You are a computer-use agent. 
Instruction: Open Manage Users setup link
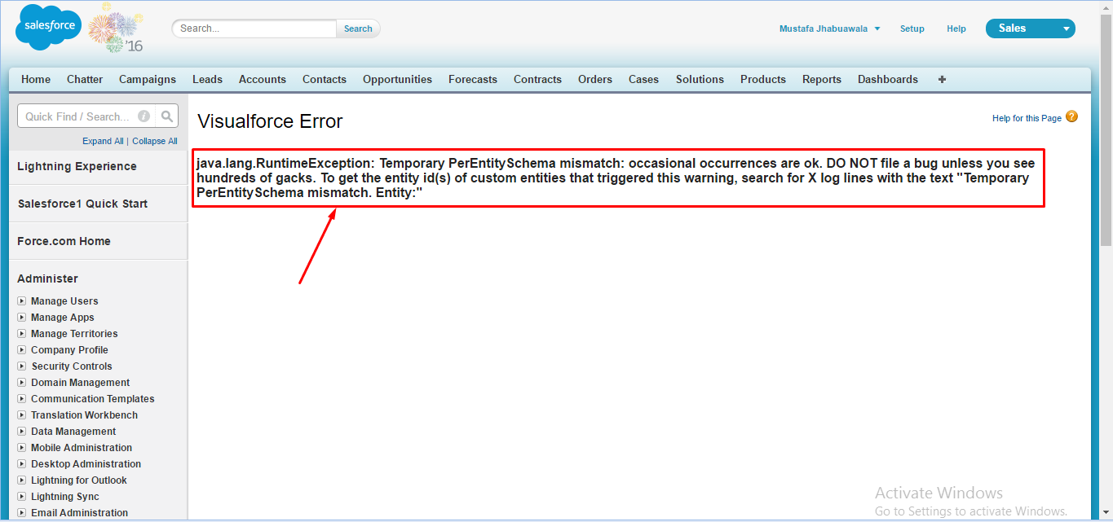click(64, 301)
